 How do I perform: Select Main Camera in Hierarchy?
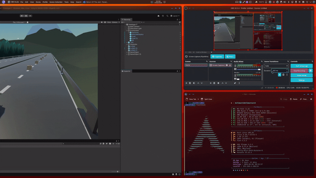(135, 27)
